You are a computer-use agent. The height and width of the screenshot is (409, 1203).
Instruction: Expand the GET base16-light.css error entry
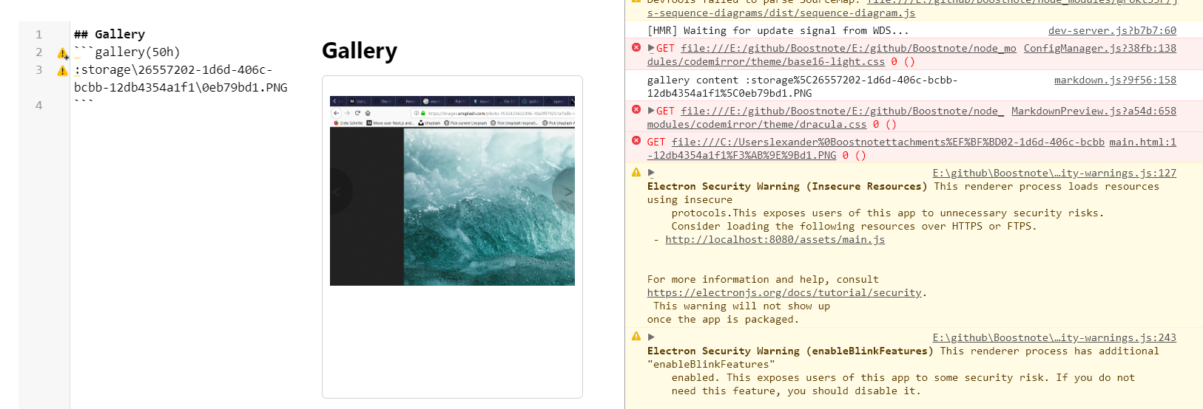tap(651, 48)
